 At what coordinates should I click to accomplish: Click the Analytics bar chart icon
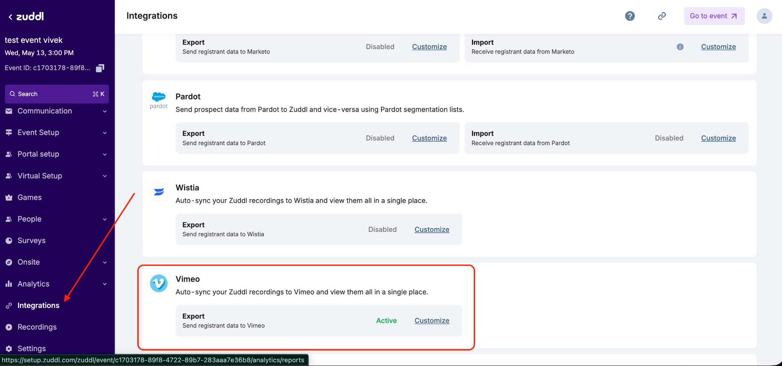tap(9, 284)
